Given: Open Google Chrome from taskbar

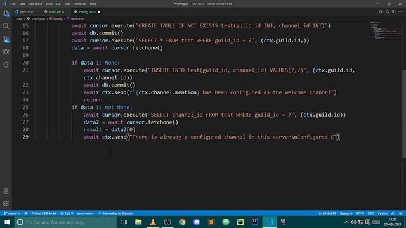Looking at the screenshot, I should tap(182, 222).
